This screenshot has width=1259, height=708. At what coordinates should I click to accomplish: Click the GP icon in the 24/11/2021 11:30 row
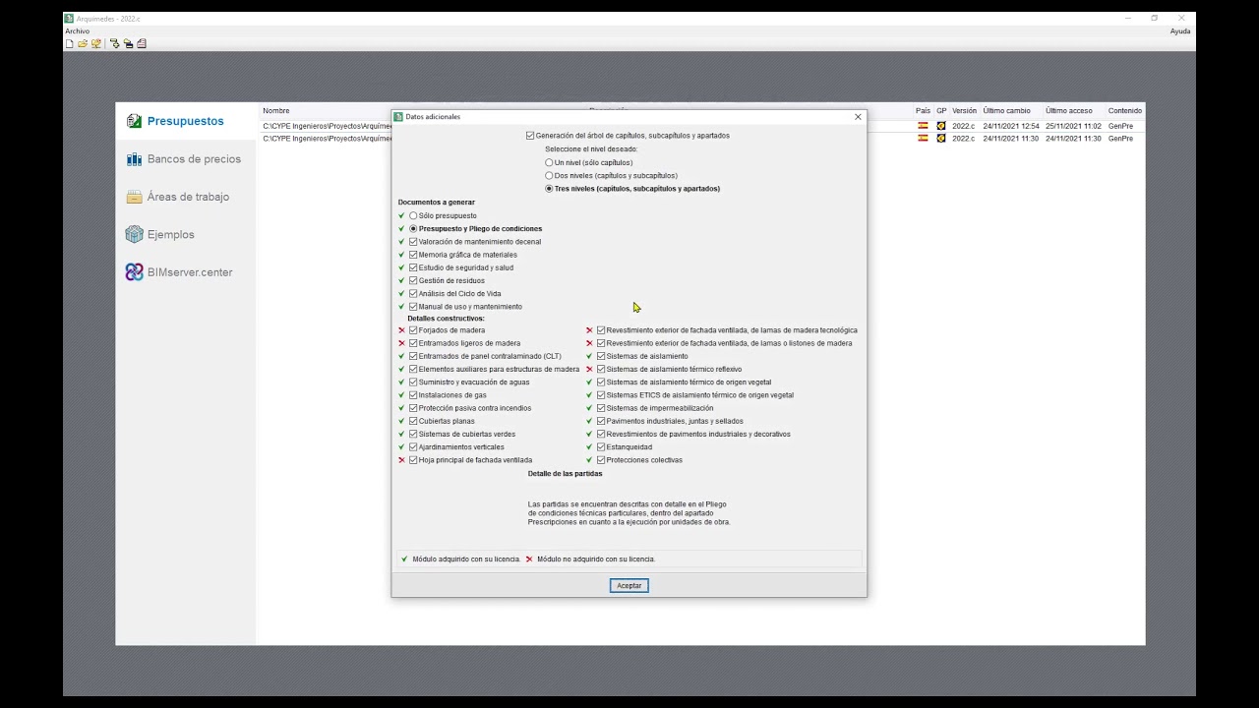point(941,139)
